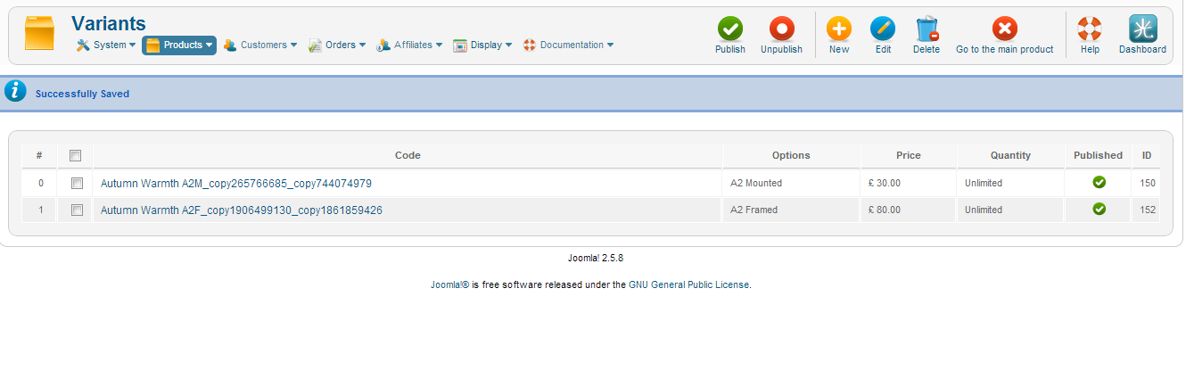Click the Documentation lifebuoy menu icon
The height and width of the screenshot is (379, 1186).
coord(530,45)
